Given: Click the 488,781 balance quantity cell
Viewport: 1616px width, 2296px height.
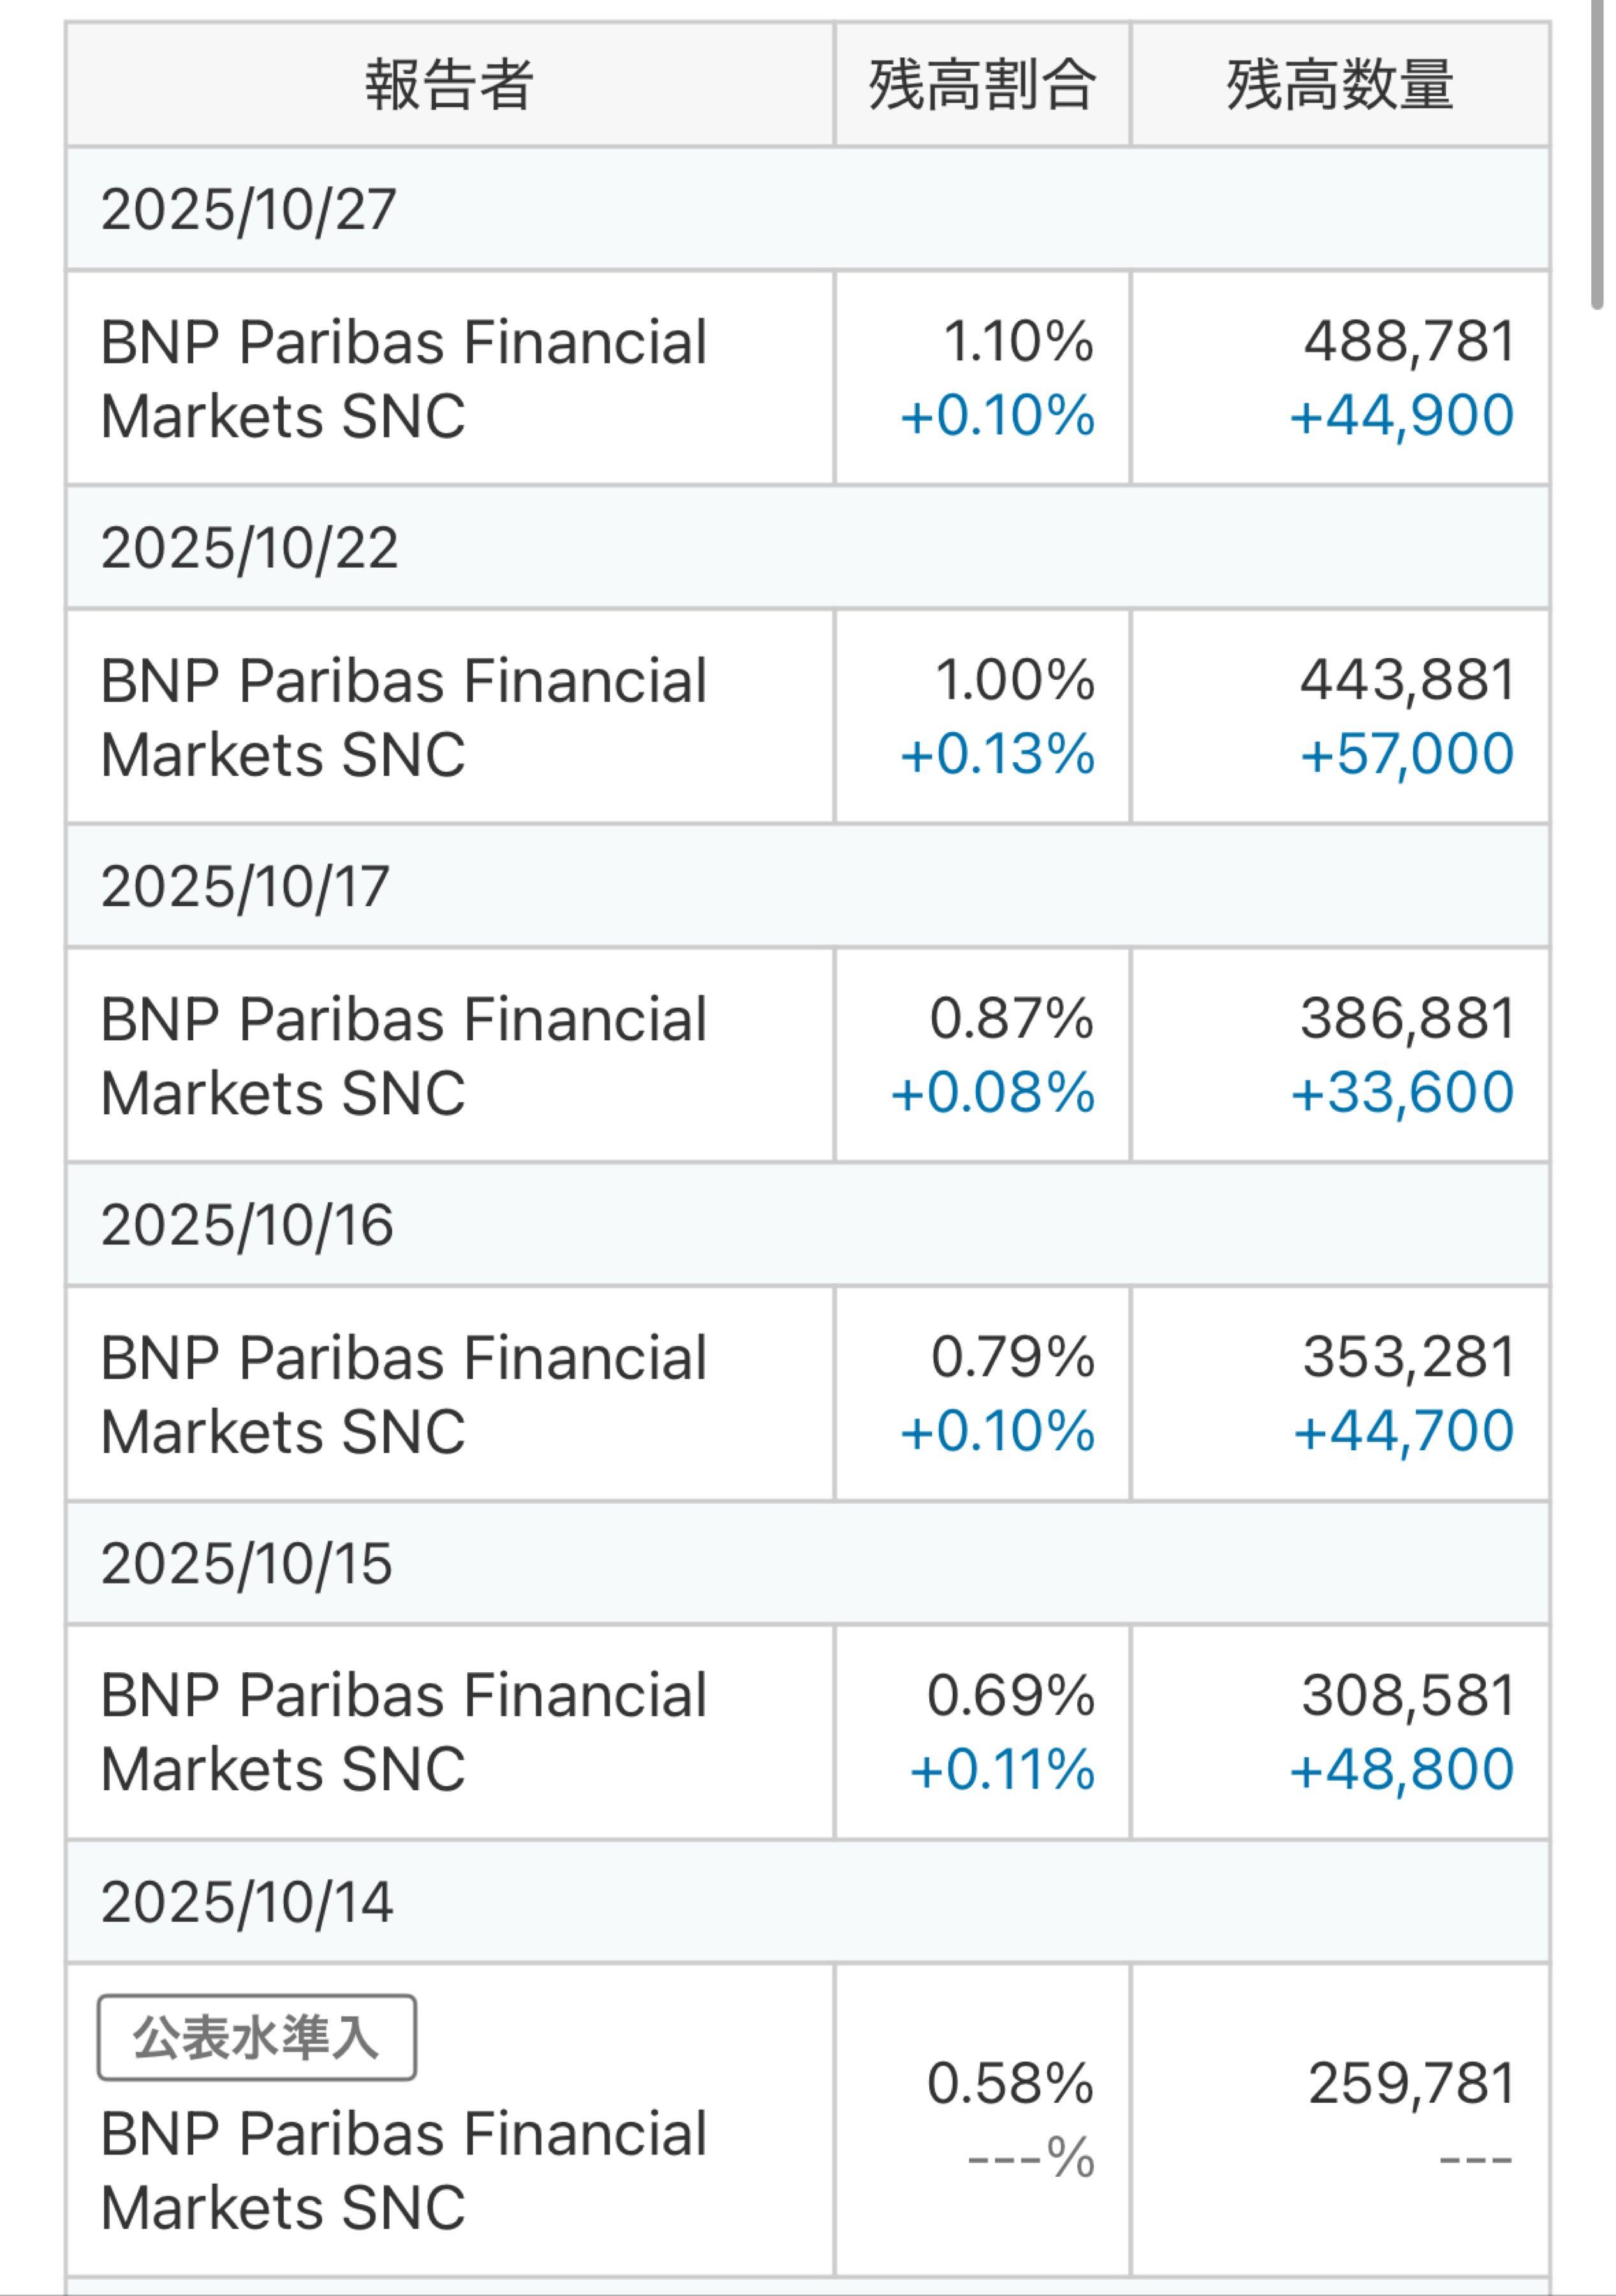Looking at the screenshot, I should tap(1409, 342).
